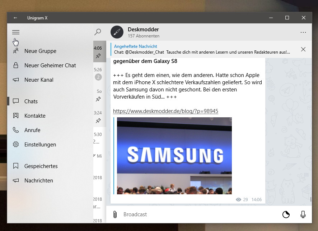Record a voice message with the microphone
The width and height of the screenshot is (318, 231).
[x=303, y=214]
